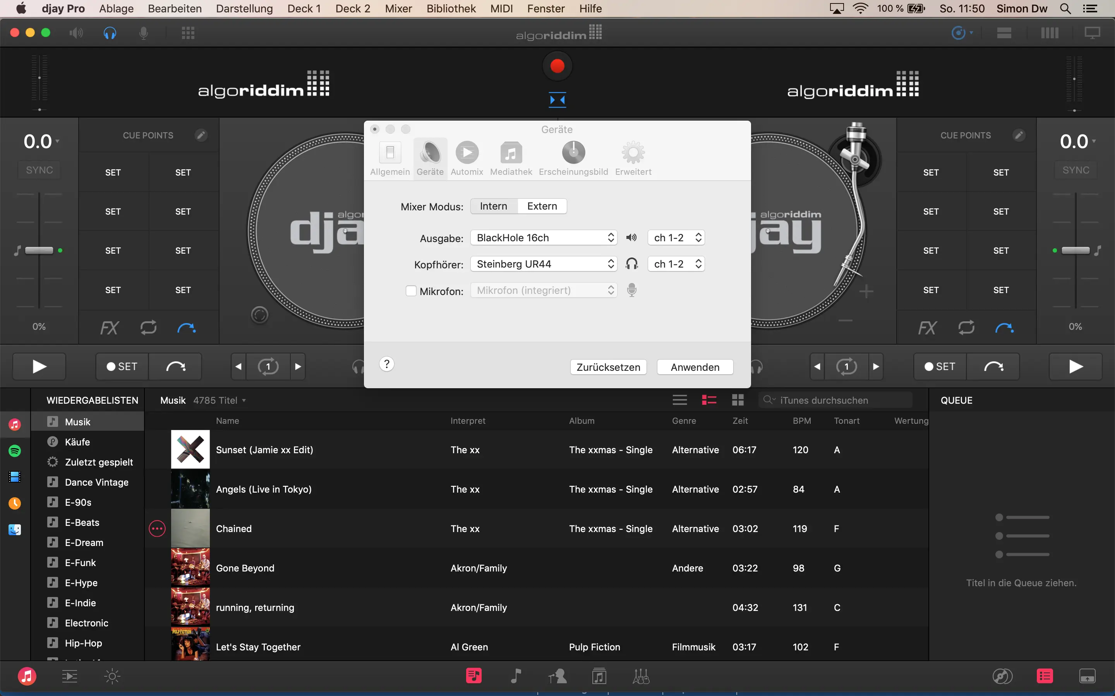Open the Ausgabe device dropdown
This screenshot has height=696, width=1115.
coord(544,238)
